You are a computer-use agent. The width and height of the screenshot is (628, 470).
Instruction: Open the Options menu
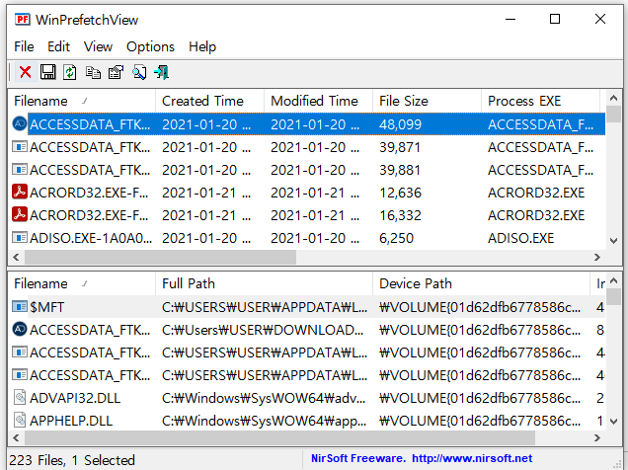(x=151, y=46)
